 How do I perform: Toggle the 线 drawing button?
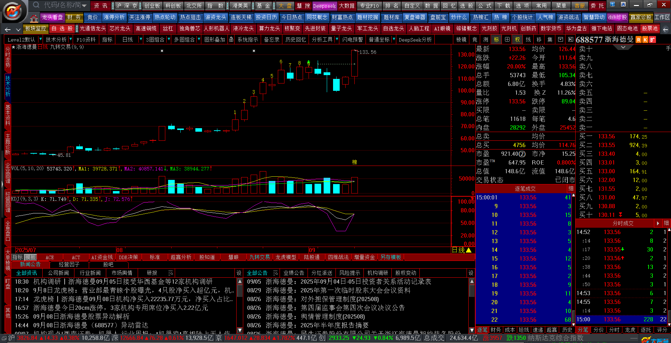(528, 40)
